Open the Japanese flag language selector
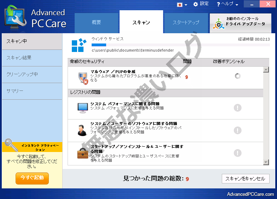The image size is (277, 199). click(180, 5)
